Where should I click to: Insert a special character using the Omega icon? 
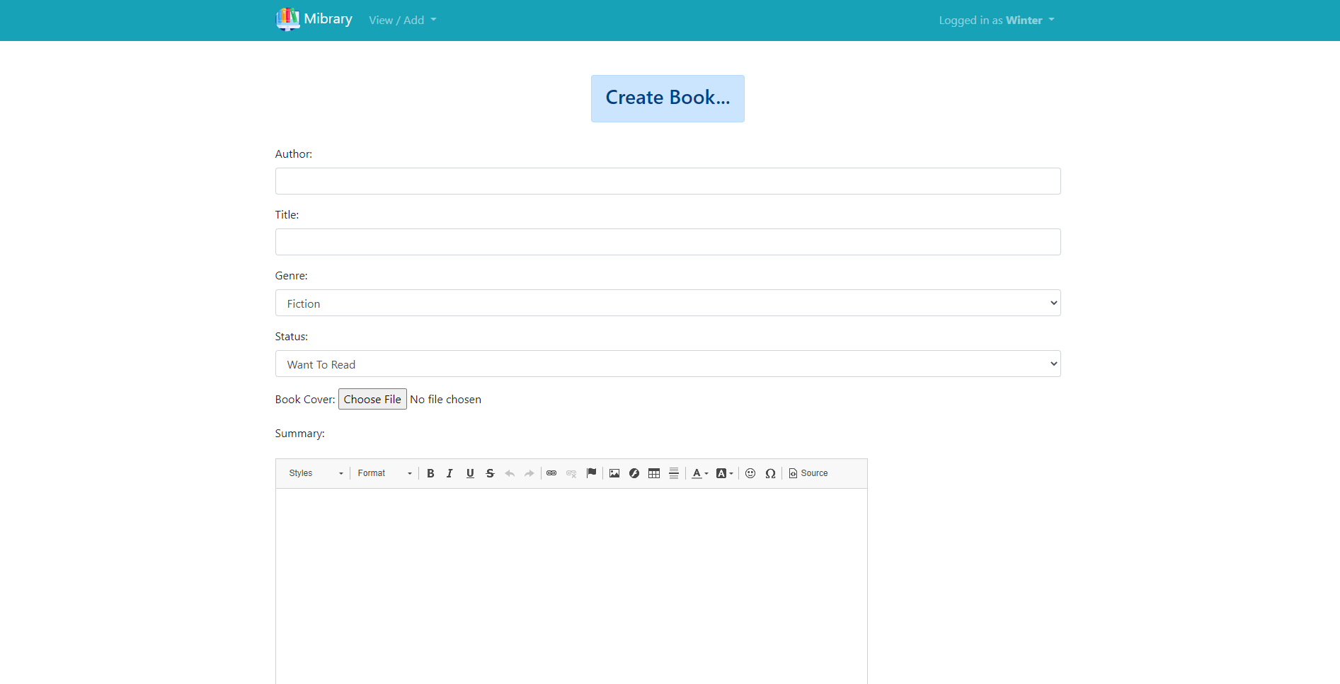point(770,473)
